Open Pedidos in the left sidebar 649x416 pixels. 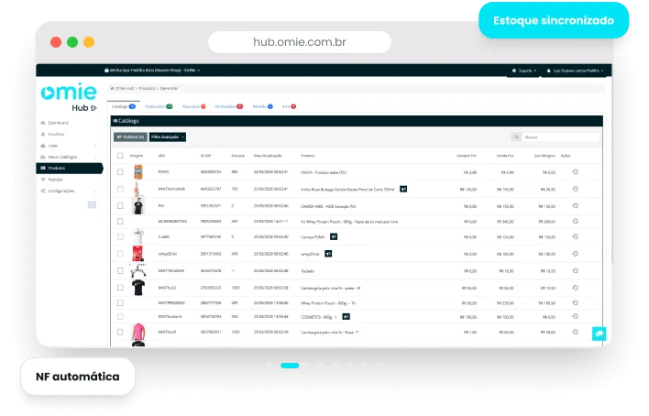(x=55, y=180)
